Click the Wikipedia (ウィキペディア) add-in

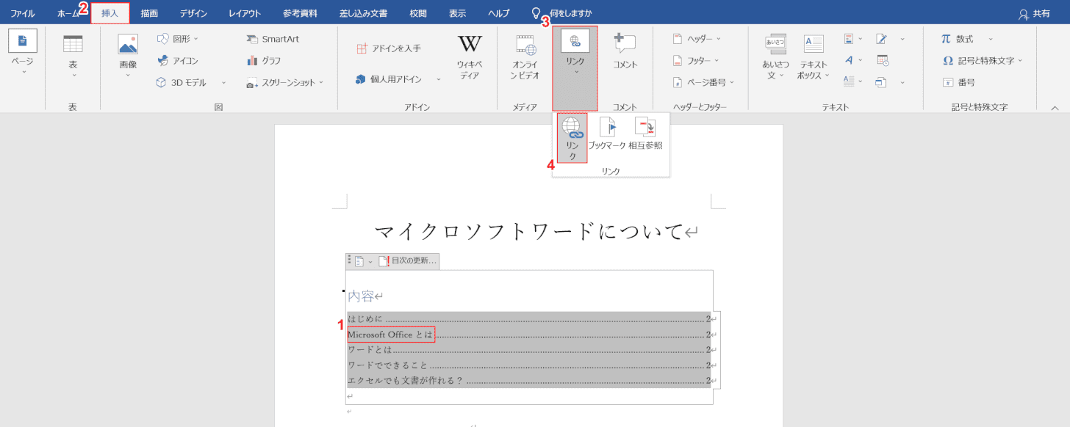pos(470,44)
